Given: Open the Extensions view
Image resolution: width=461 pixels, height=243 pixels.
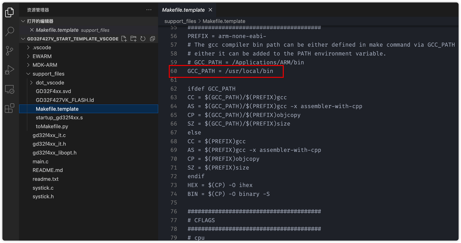Looking at the screenshot, I should [9, 108].
